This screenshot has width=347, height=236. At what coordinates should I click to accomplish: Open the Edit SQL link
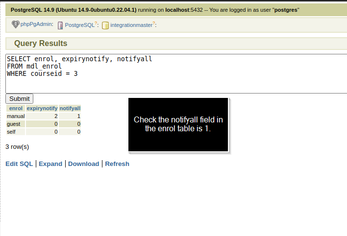coord(19,164)
